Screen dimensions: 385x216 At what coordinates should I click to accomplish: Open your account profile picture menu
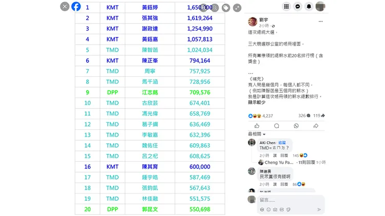click(320, 6)
